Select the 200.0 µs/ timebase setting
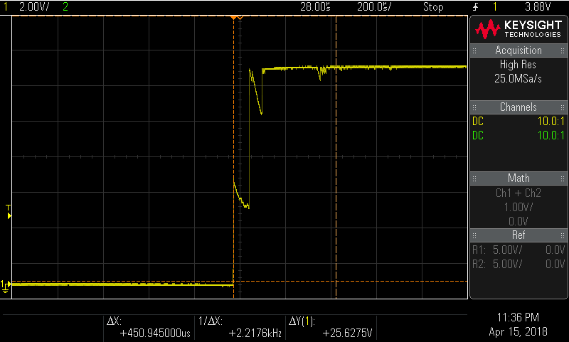Screen dimensions: 569x342 click(374, 7)
